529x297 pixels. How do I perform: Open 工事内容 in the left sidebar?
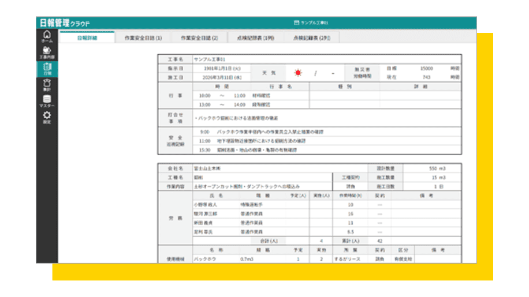tap(47, 53)
